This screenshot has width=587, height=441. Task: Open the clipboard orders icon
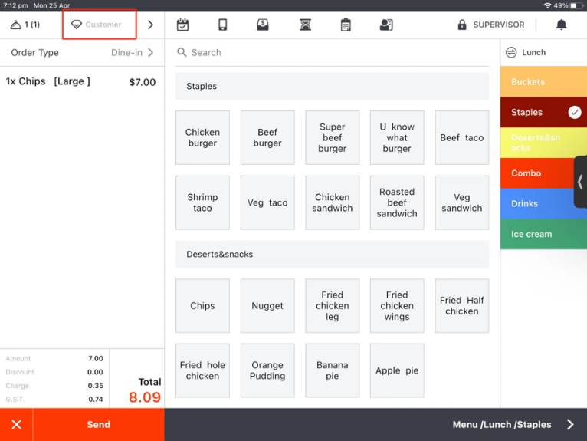coord(346,25)
